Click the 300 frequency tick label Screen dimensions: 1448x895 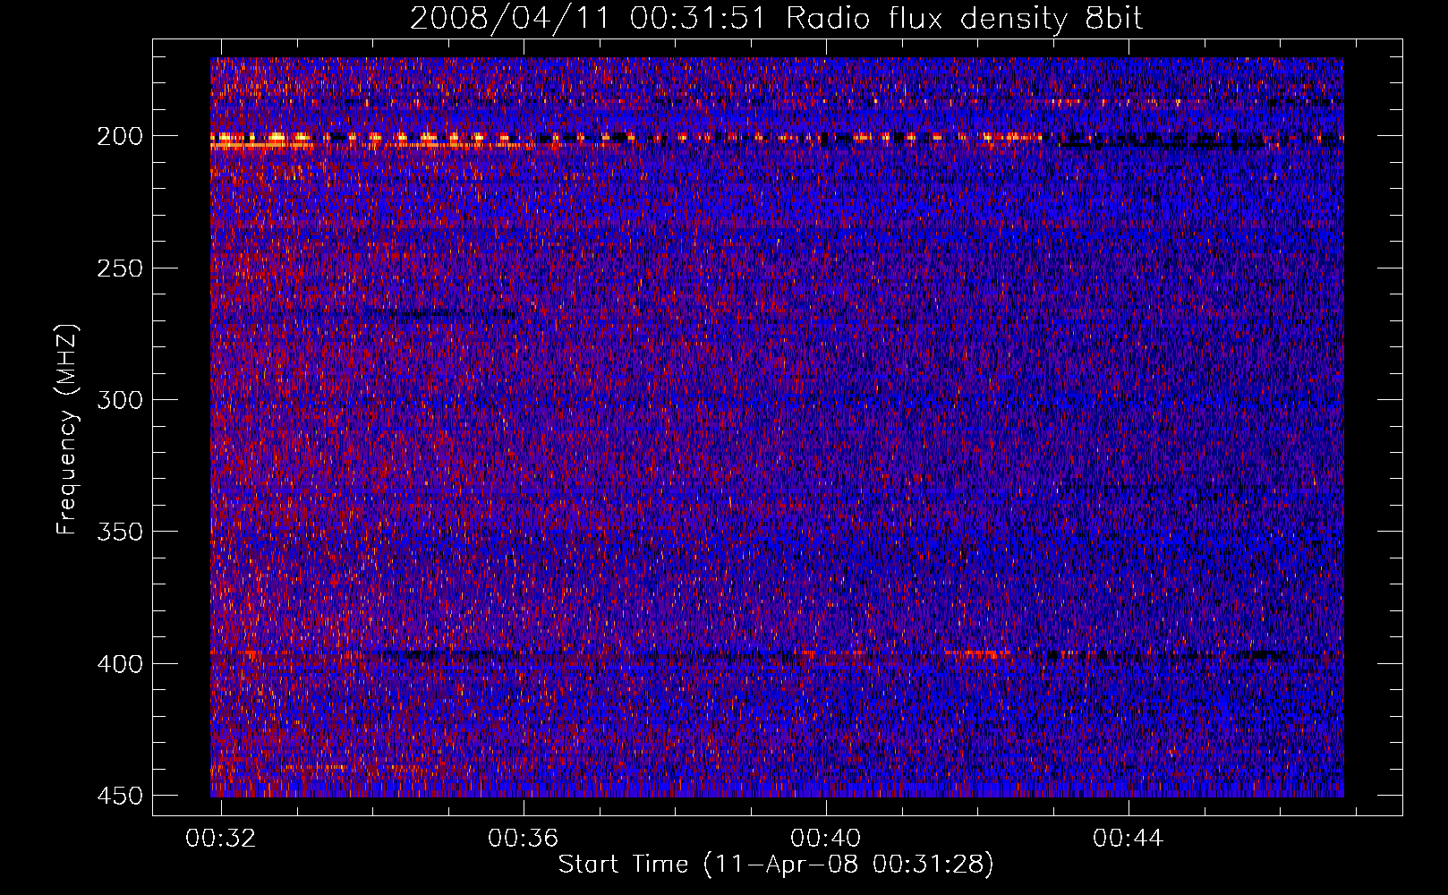(x=120, y=400)
